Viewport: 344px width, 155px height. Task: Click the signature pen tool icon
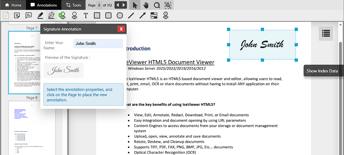(51, 15)
